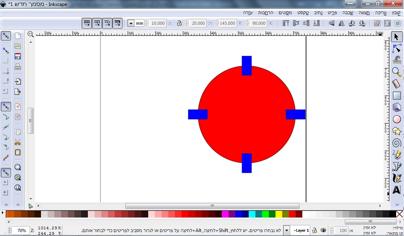Toggle Layer 1 visibility eye

(x=323, y=230)
